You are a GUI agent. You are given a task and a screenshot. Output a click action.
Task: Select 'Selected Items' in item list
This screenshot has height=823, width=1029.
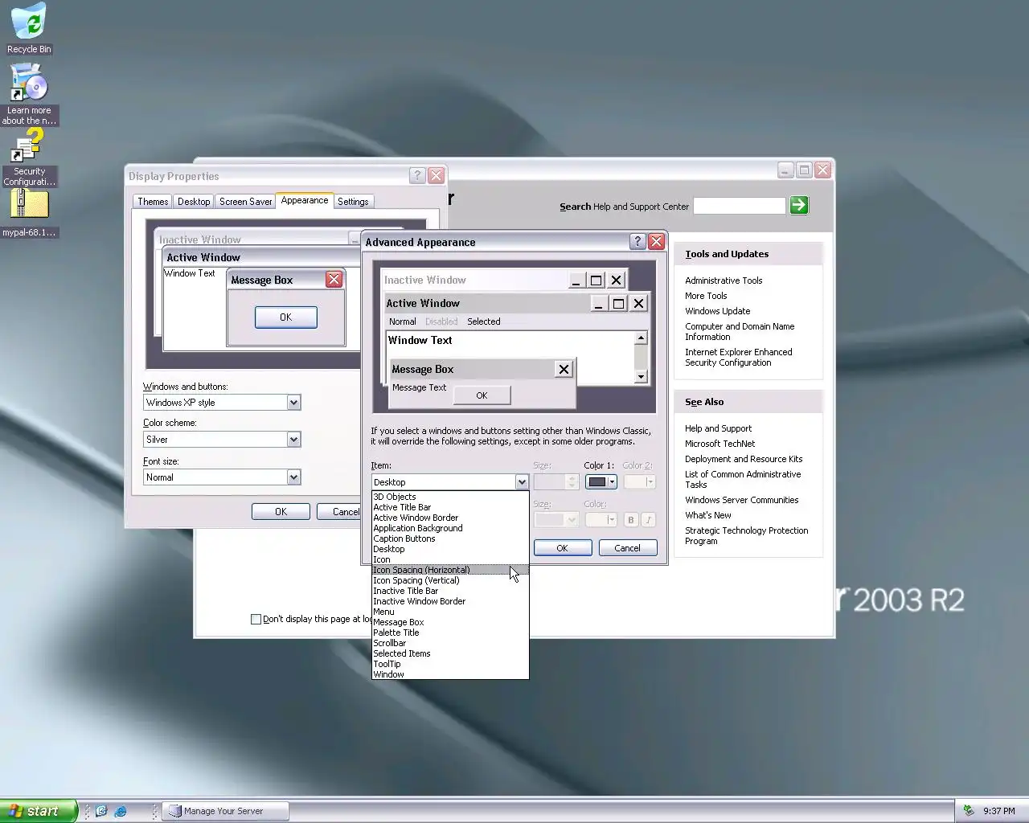point(450,653)
